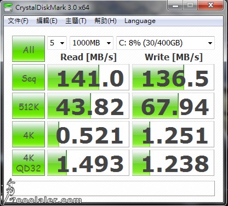Click the CrystalDiskMark app icon in title bar
The image size is (228, 206).
(8, 7)
